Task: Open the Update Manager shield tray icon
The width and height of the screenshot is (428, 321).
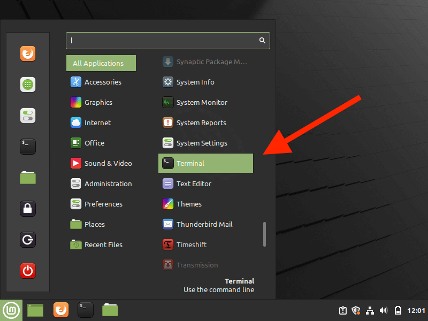Action: 356,310
